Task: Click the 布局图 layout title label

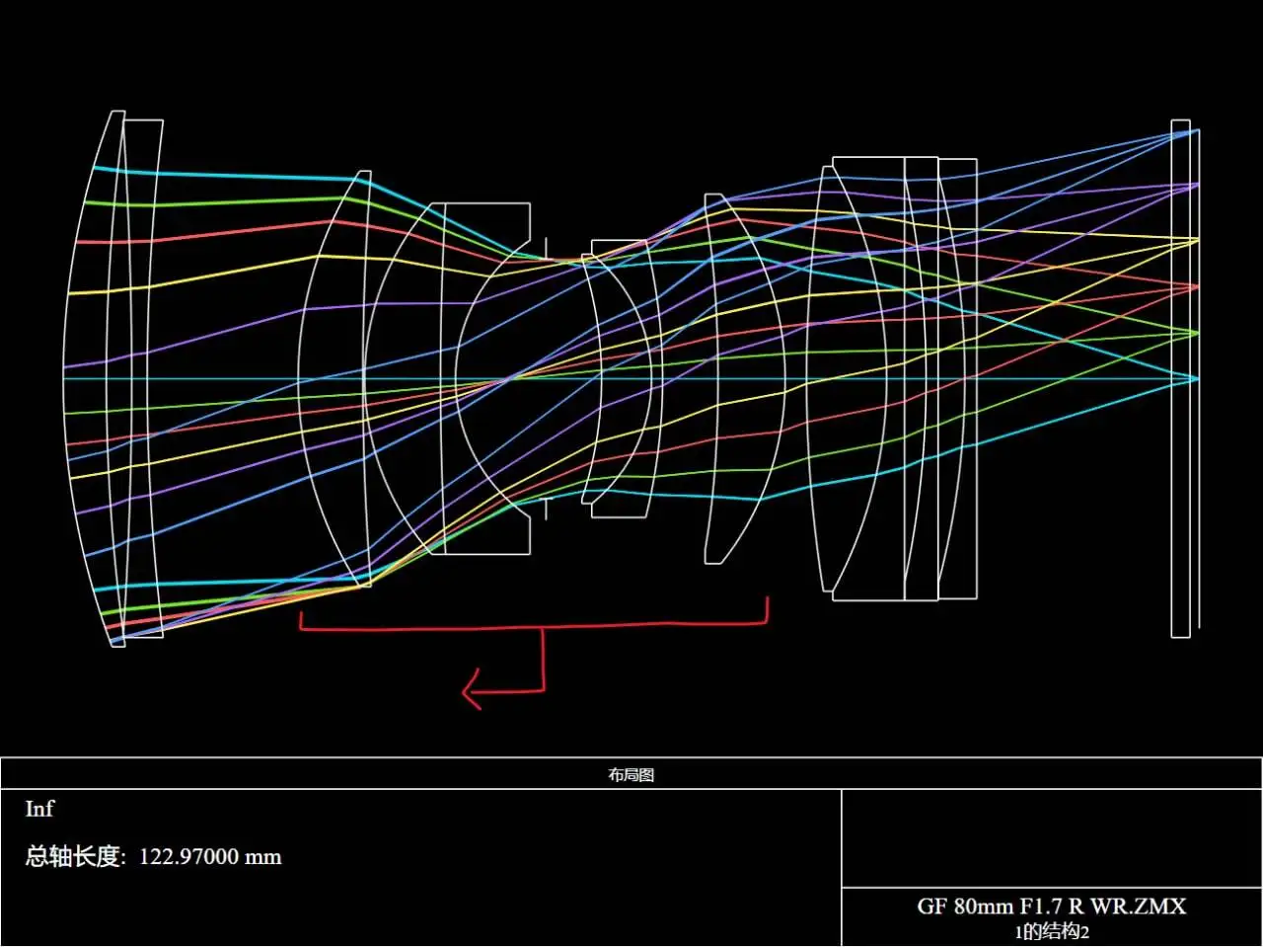Action: point(631,775)
